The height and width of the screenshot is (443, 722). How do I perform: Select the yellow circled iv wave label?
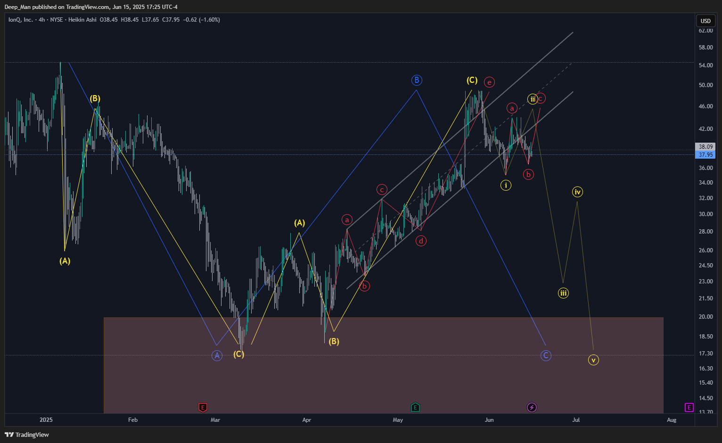click(x=577, y=192)
